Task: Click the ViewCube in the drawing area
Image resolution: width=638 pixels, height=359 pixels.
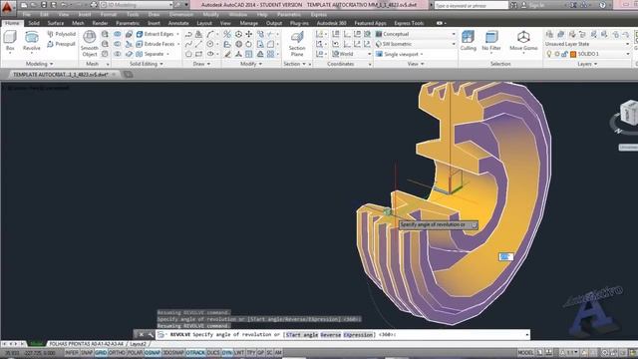Action: 629,112
